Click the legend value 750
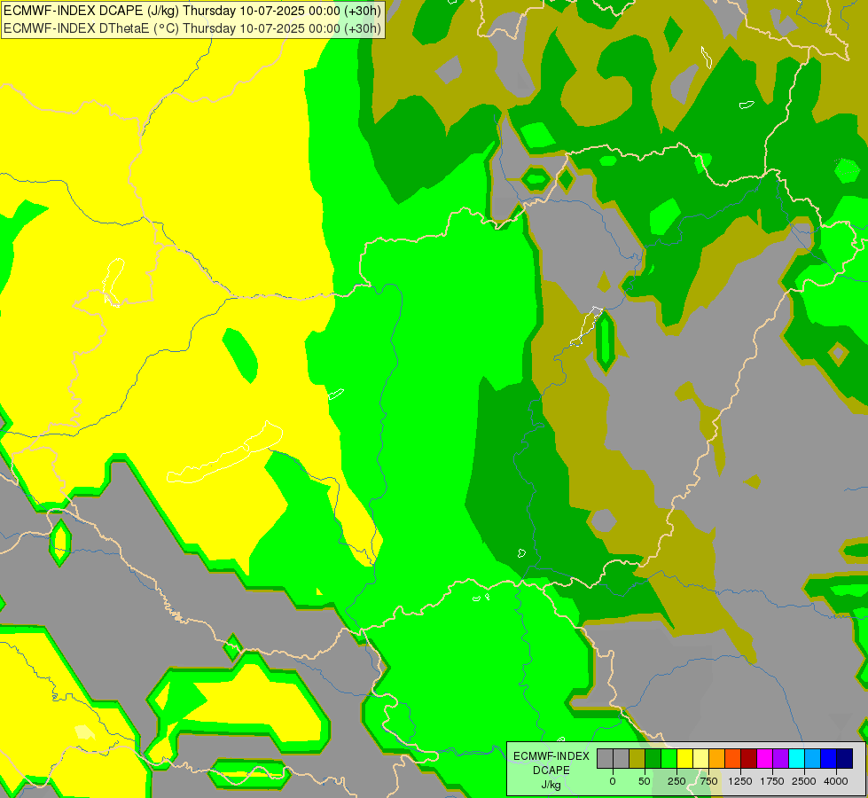 708,781
